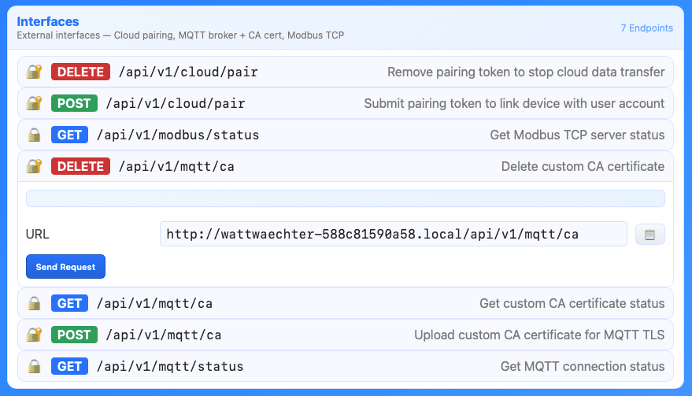The image size is (692, 396).
Task: Click lock-with-key icon on DELETE mqtt/ca row
Action: click(34, 166)
